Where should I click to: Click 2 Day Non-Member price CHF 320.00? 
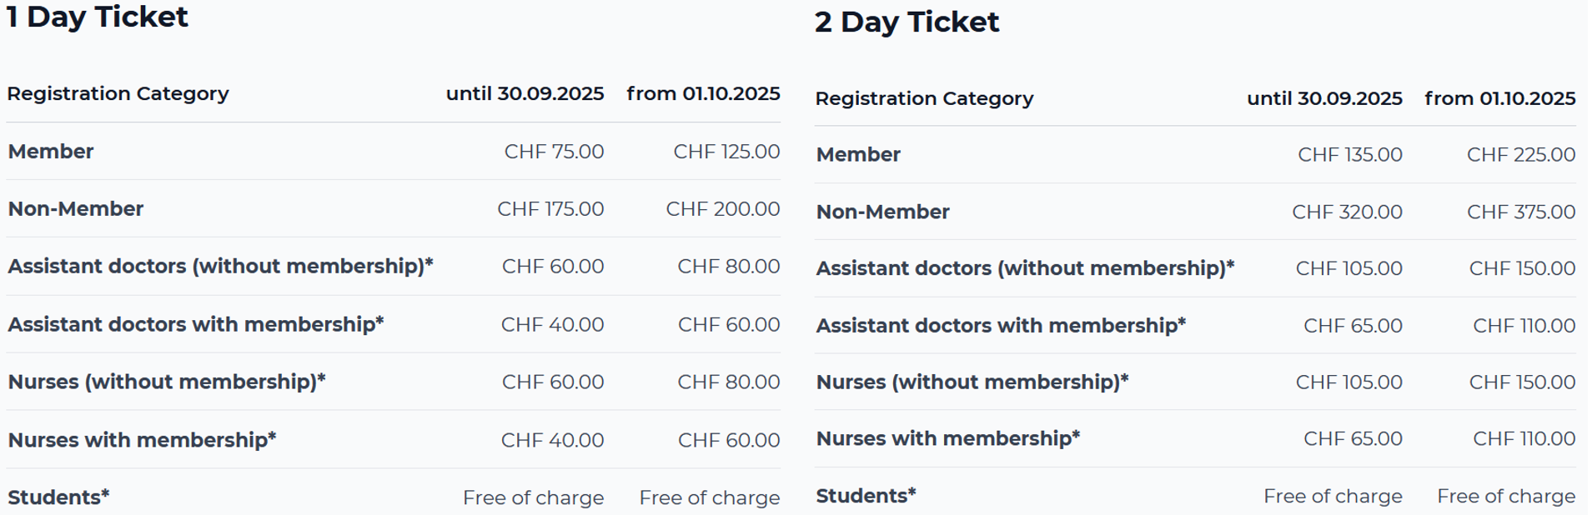[1347, 212]
